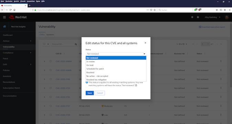Expand row CVE-2020-10685 details
This screenshot has width=232, height=124.
tap(44, 70)
